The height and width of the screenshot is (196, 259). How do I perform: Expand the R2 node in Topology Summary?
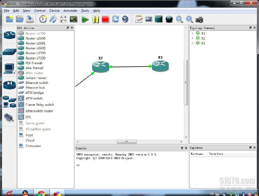coord(193,38)
